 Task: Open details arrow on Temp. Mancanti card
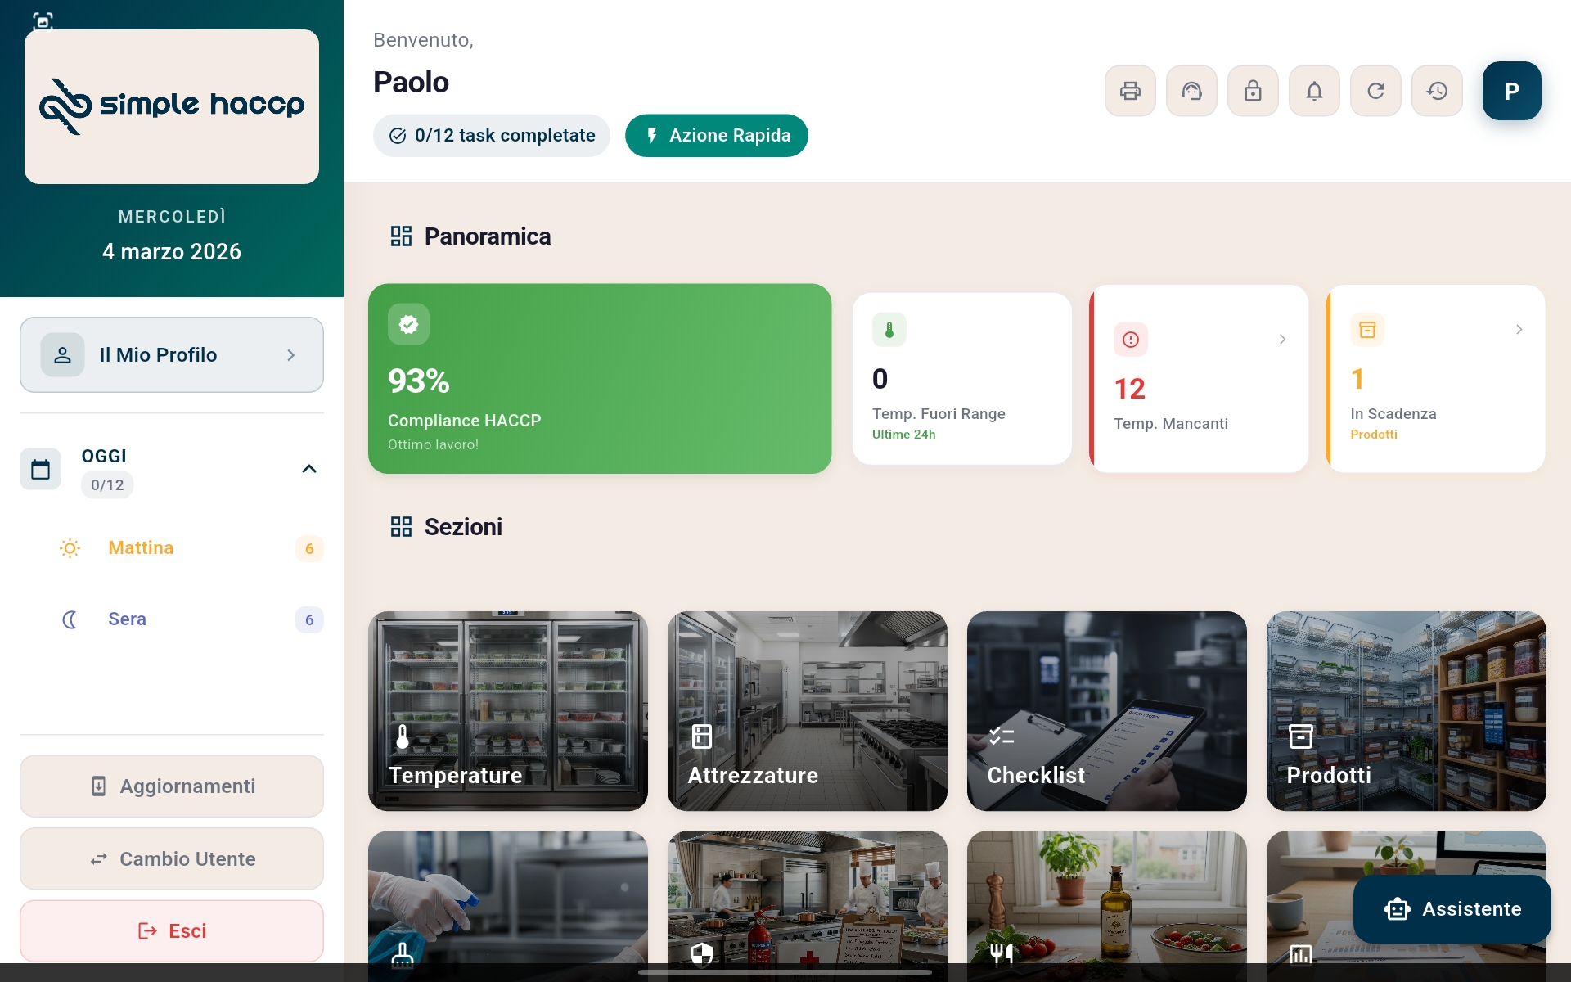click(1281, 339)
